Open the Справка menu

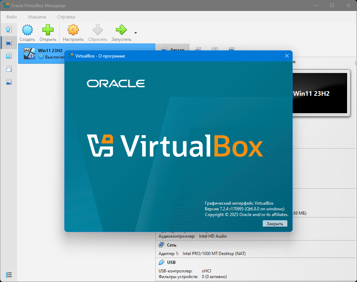pos(66,17)
